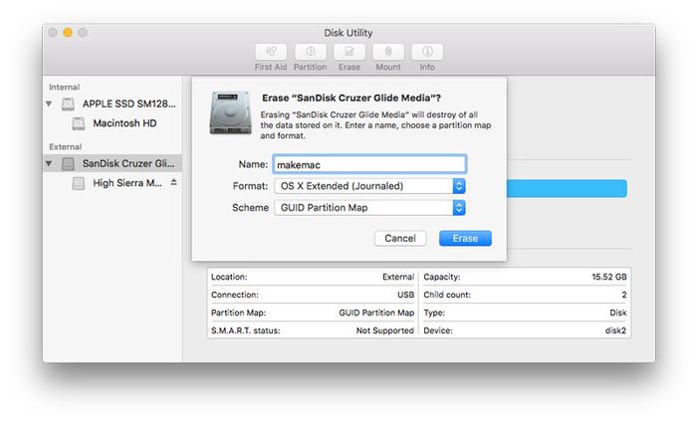Image resolution: width=697 pixels, height=422 pixels.
Task: Select the SanDisk Cruzer Glide drive icon
Action: click(x=68, y=164)
